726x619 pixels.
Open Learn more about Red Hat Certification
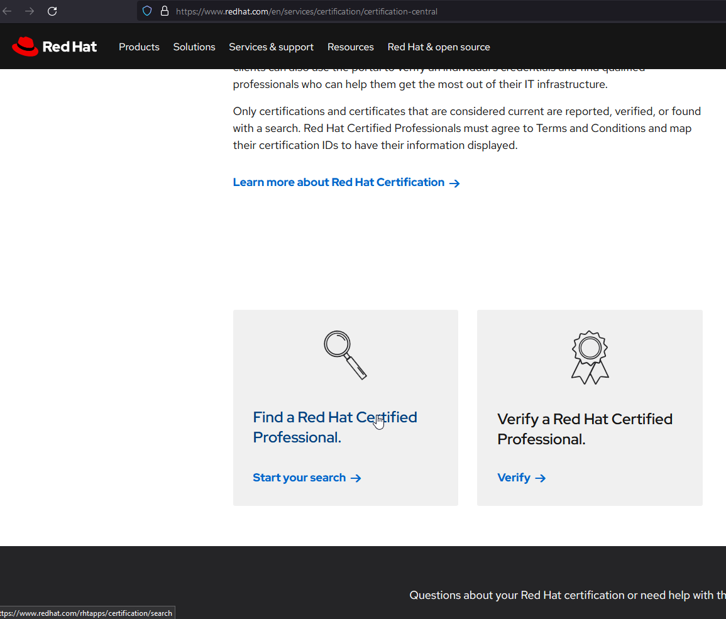[339, 182]
